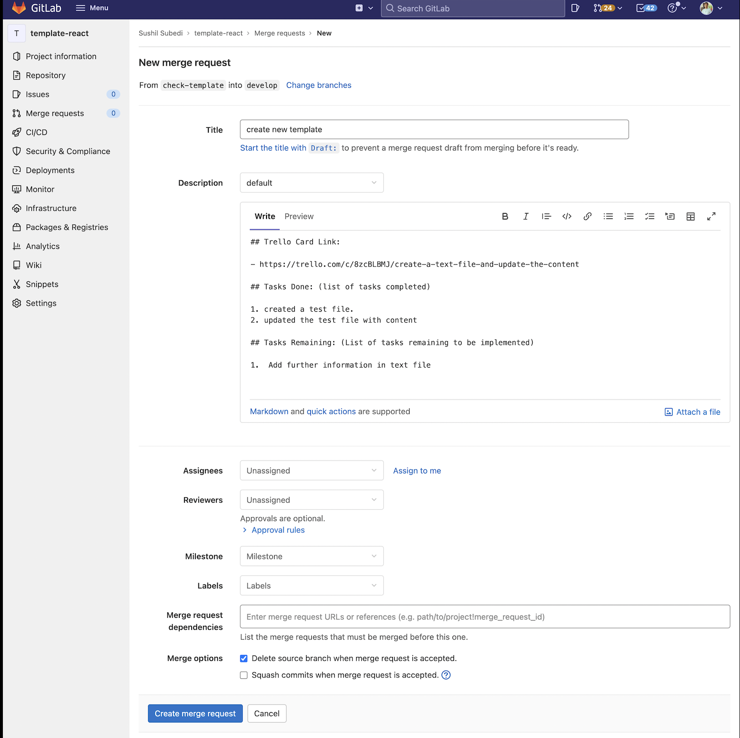Open Issues in the sidebar
Viewport: 740px width, 738px height.
pos(38,94)
